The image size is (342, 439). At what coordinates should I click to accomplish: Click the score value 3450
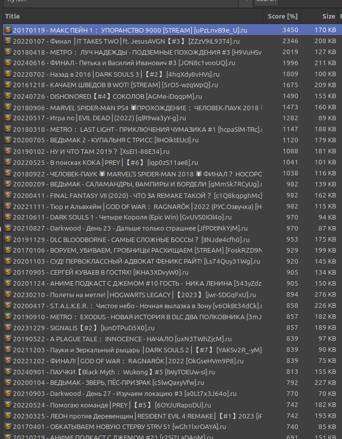(290, 30)
